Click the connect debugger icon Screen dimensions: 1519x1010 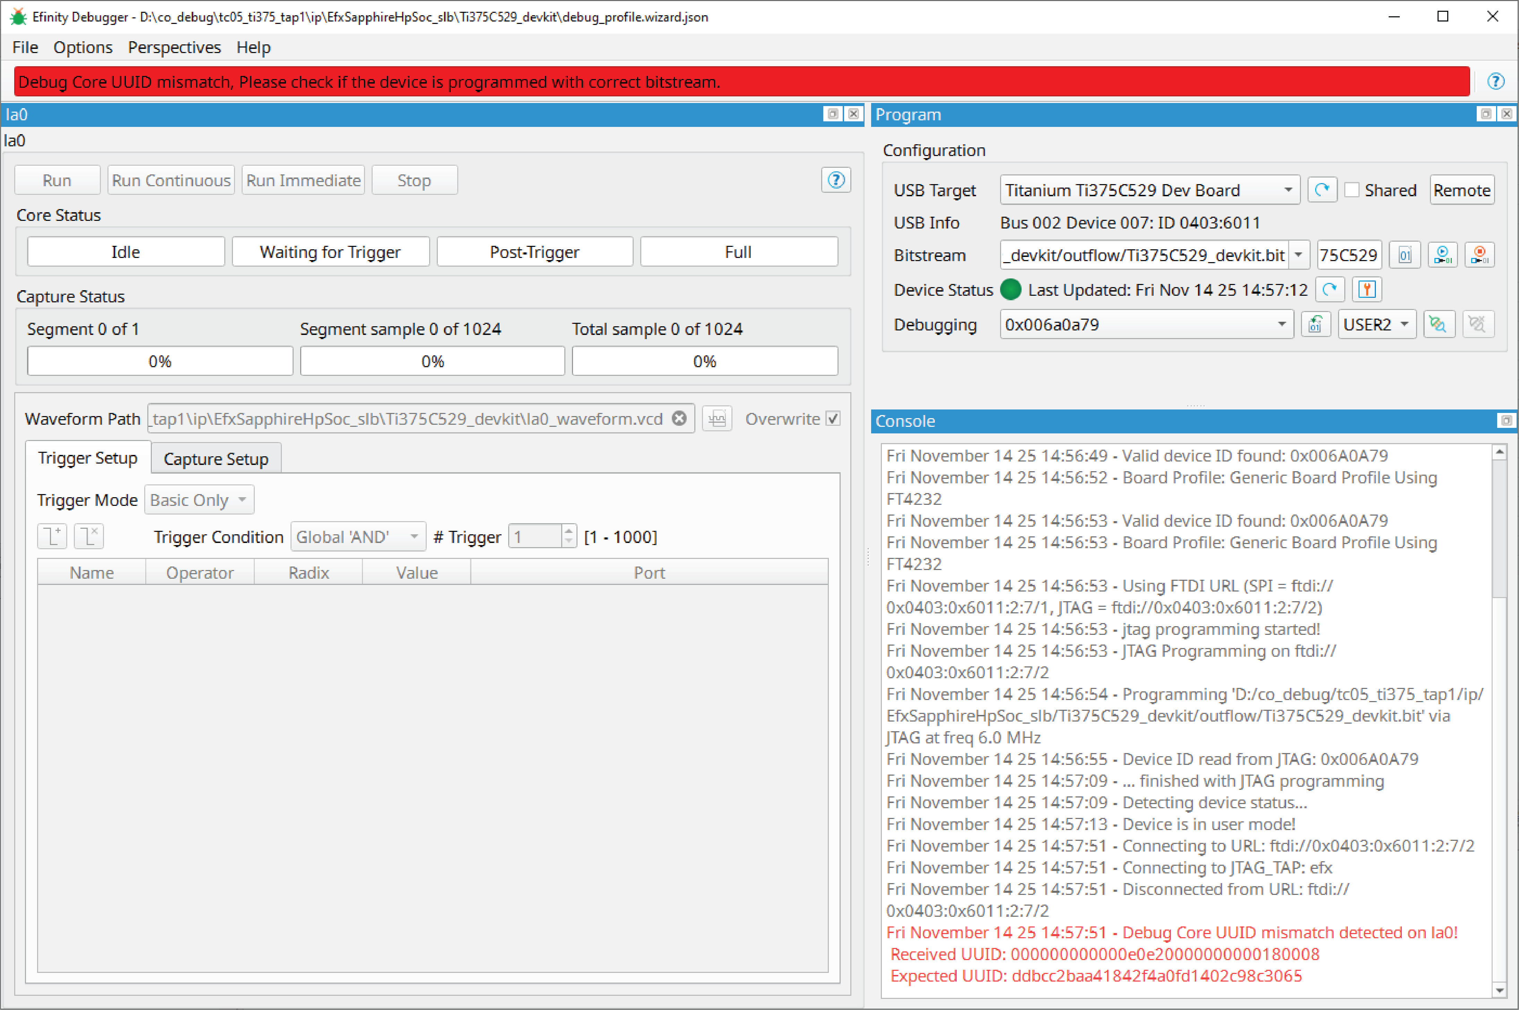pyautogui.click(x=1439, y=324)
